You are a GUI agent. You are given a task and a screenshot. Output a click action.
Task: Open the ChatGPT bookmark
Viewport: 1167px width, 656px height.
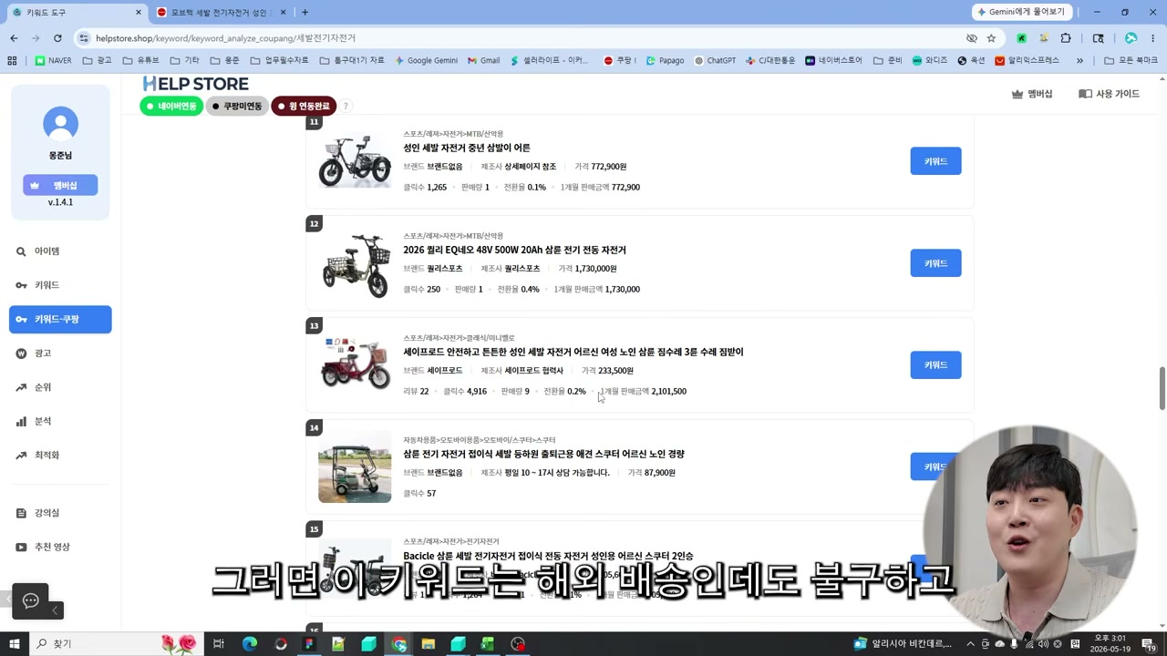(714, 60)
